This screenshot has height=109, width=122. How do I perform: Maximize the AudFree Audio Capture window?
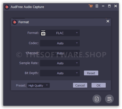coord(109,6)
